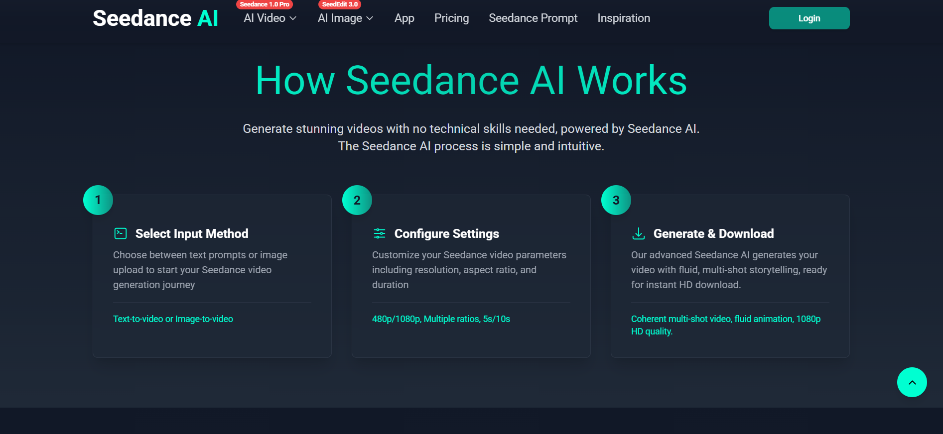
Task: Click the 'How Seedance AI Works' title
Action: (471, 81)
